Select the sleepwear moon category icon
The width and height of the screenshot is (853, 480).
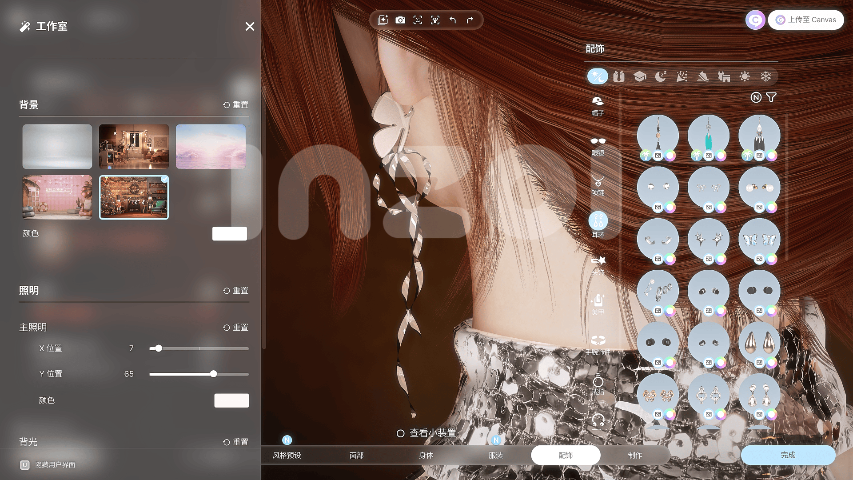pos(661,76)
